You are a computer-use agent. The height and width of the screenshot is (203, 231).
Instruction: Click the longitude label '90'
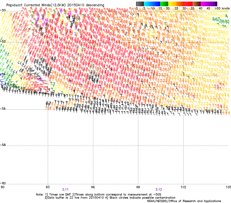2,187
